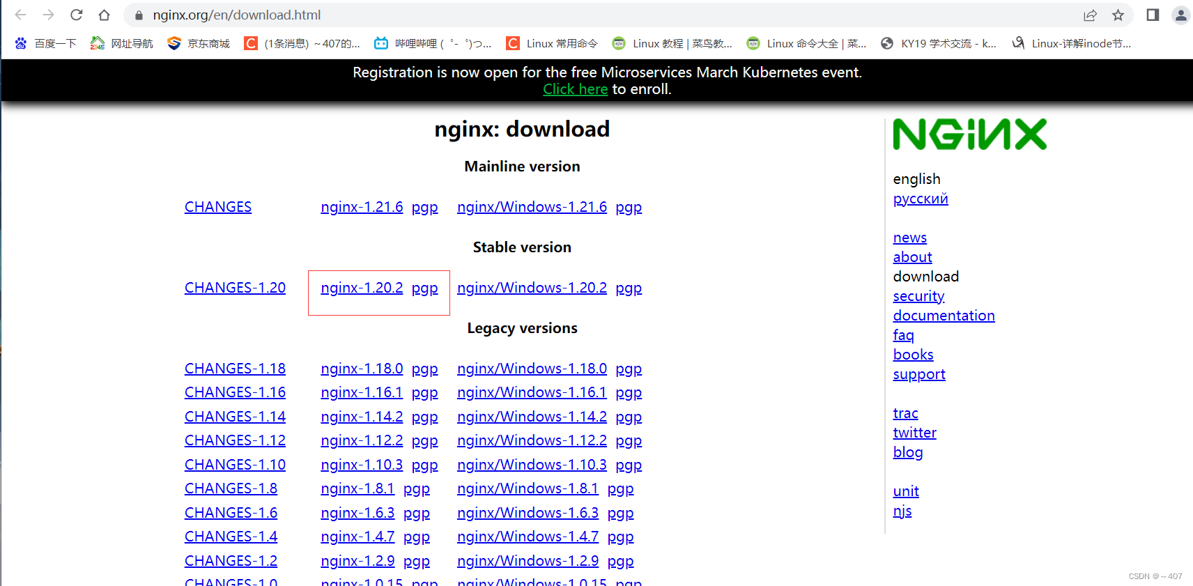The width and height of the screenshot is (1193, 586).
Task: Open CHANGES-1.16 link
Action: click(235, 392)
